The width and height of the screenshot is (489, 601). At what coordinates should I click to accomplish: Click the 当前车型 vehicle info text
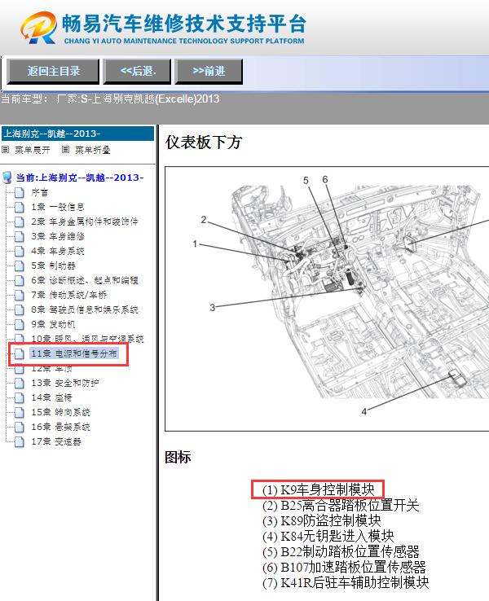tap(110, 99)
